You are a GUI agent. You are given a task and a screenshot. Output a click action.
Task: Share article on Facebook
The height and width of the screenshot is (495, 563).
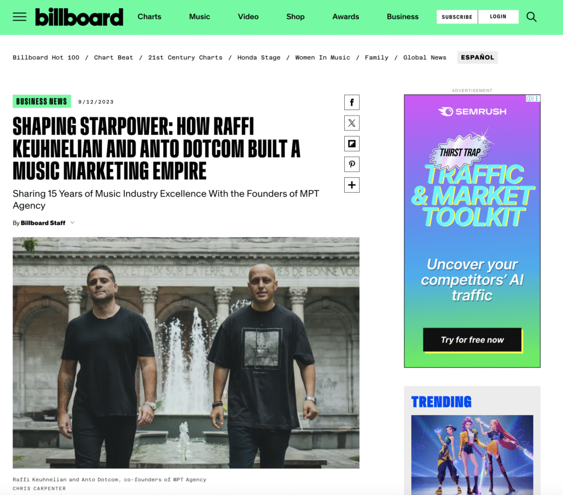click(351, 102)
